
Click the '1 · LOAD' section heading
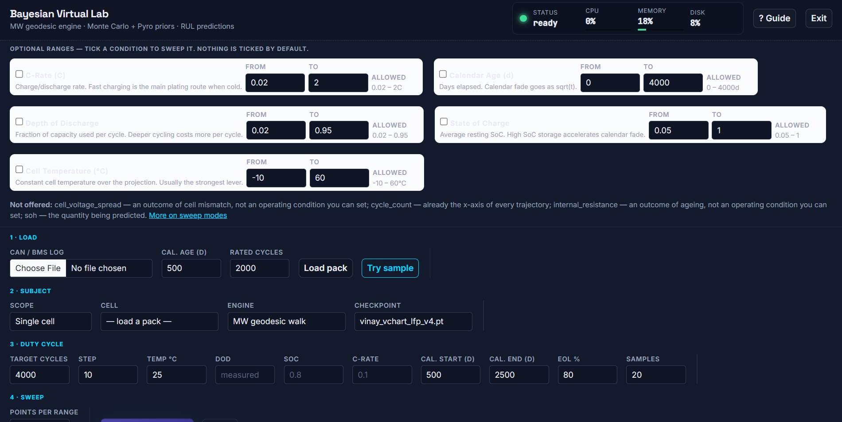coord(23,238)
